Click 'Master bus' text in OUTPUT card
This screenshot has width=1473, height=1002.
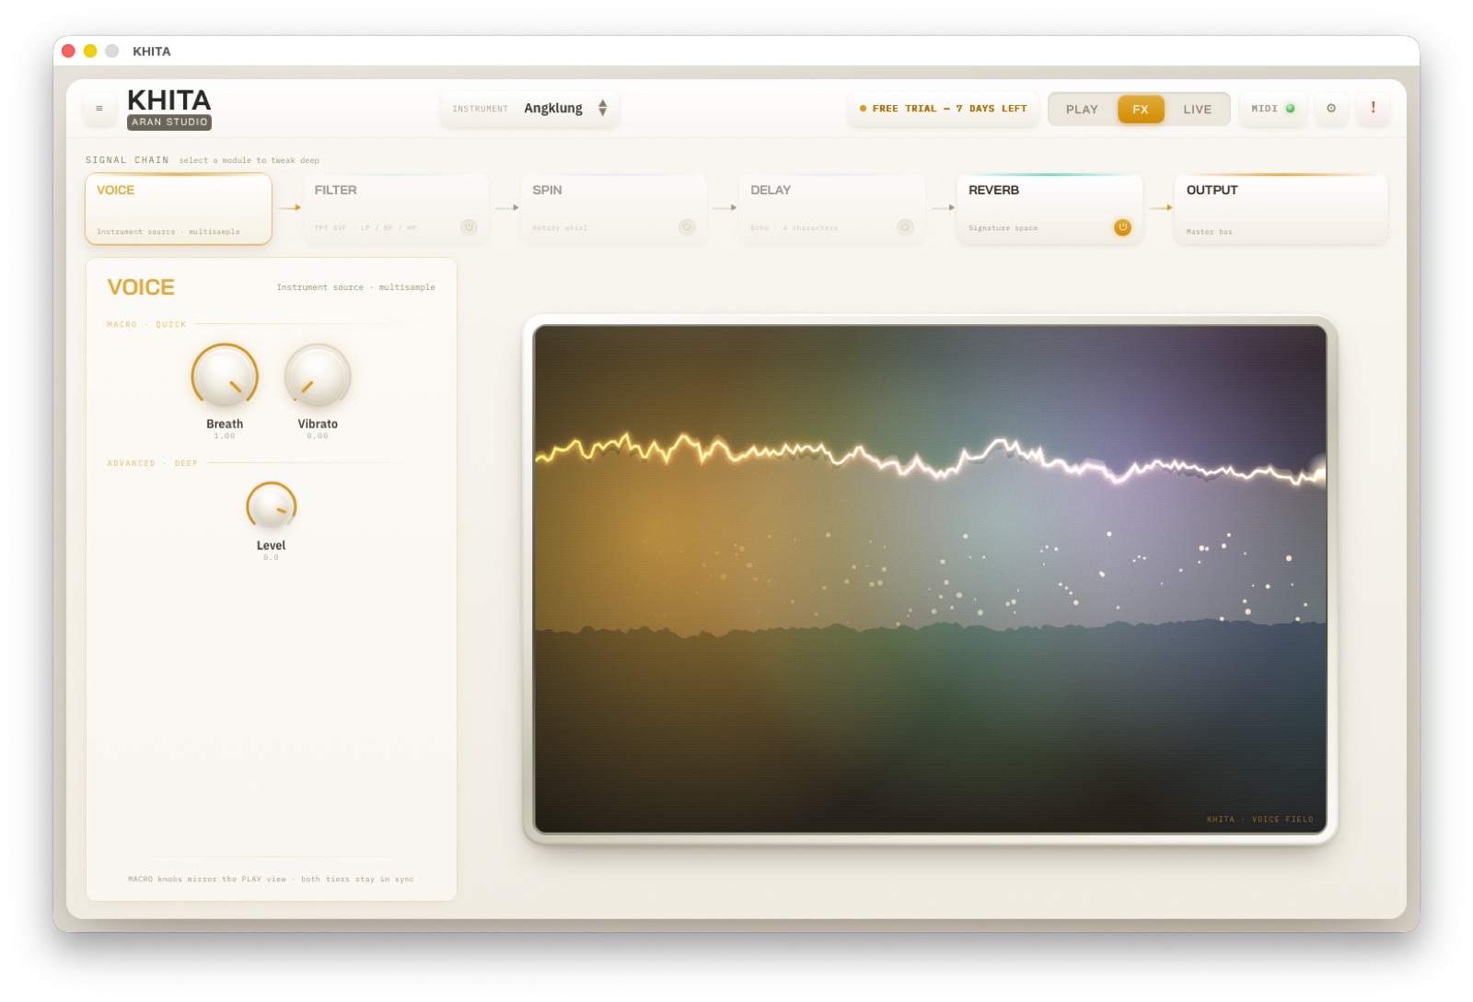click(1209, 232)
